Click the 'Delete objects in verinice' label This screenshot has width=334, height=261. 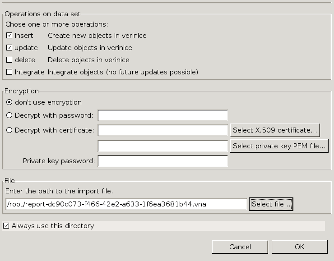click(x=88, y=60)
